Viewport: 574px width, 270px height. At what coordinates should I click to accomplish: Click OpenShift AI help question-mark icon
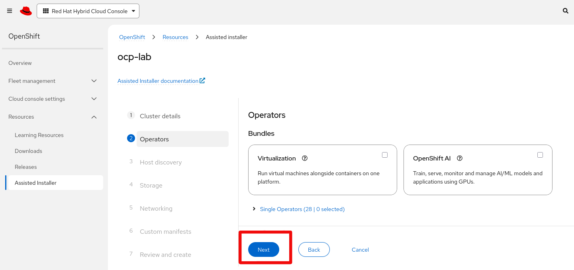pyautogui.click(x=460, y=158)
